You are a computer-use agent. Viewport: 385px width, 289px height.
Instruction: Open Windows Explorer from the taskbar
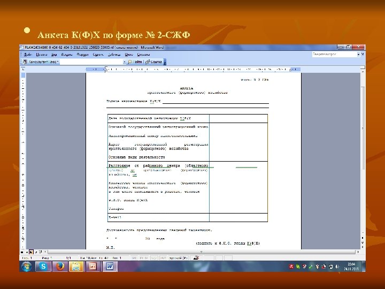click(76, 267)
